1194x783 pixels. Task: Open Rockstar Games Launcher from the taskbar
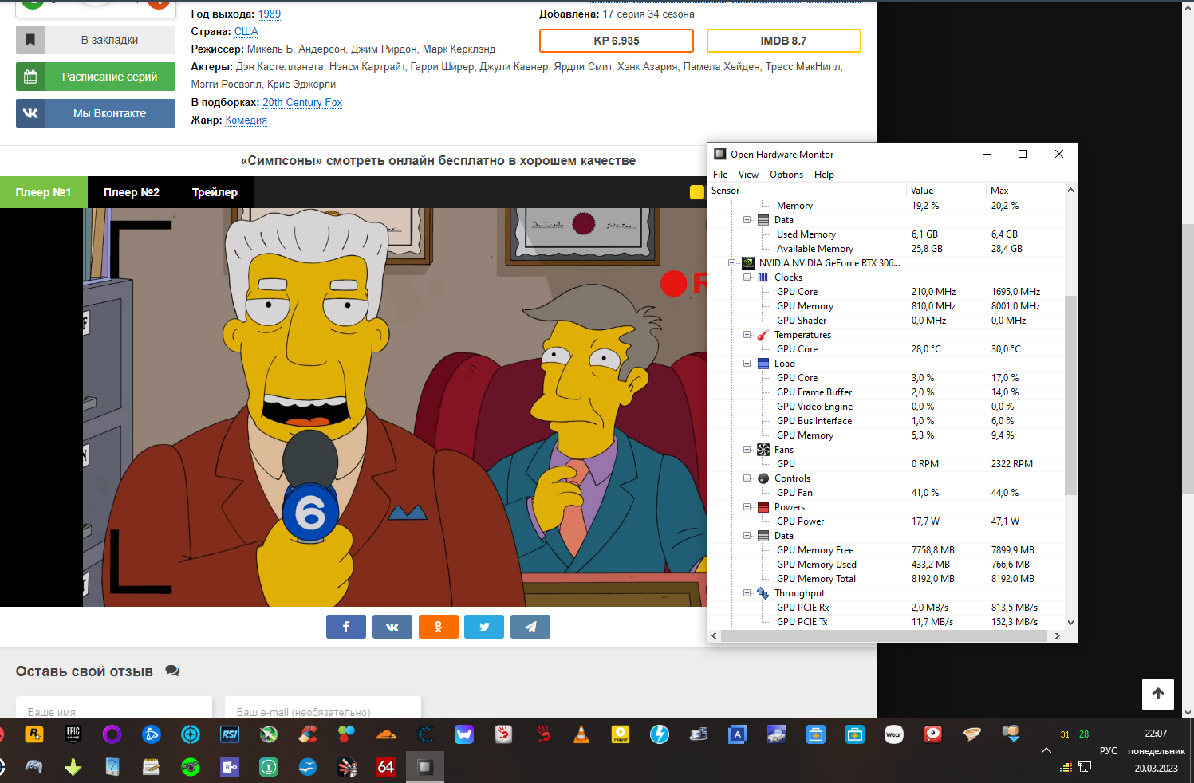coord(33,734)
